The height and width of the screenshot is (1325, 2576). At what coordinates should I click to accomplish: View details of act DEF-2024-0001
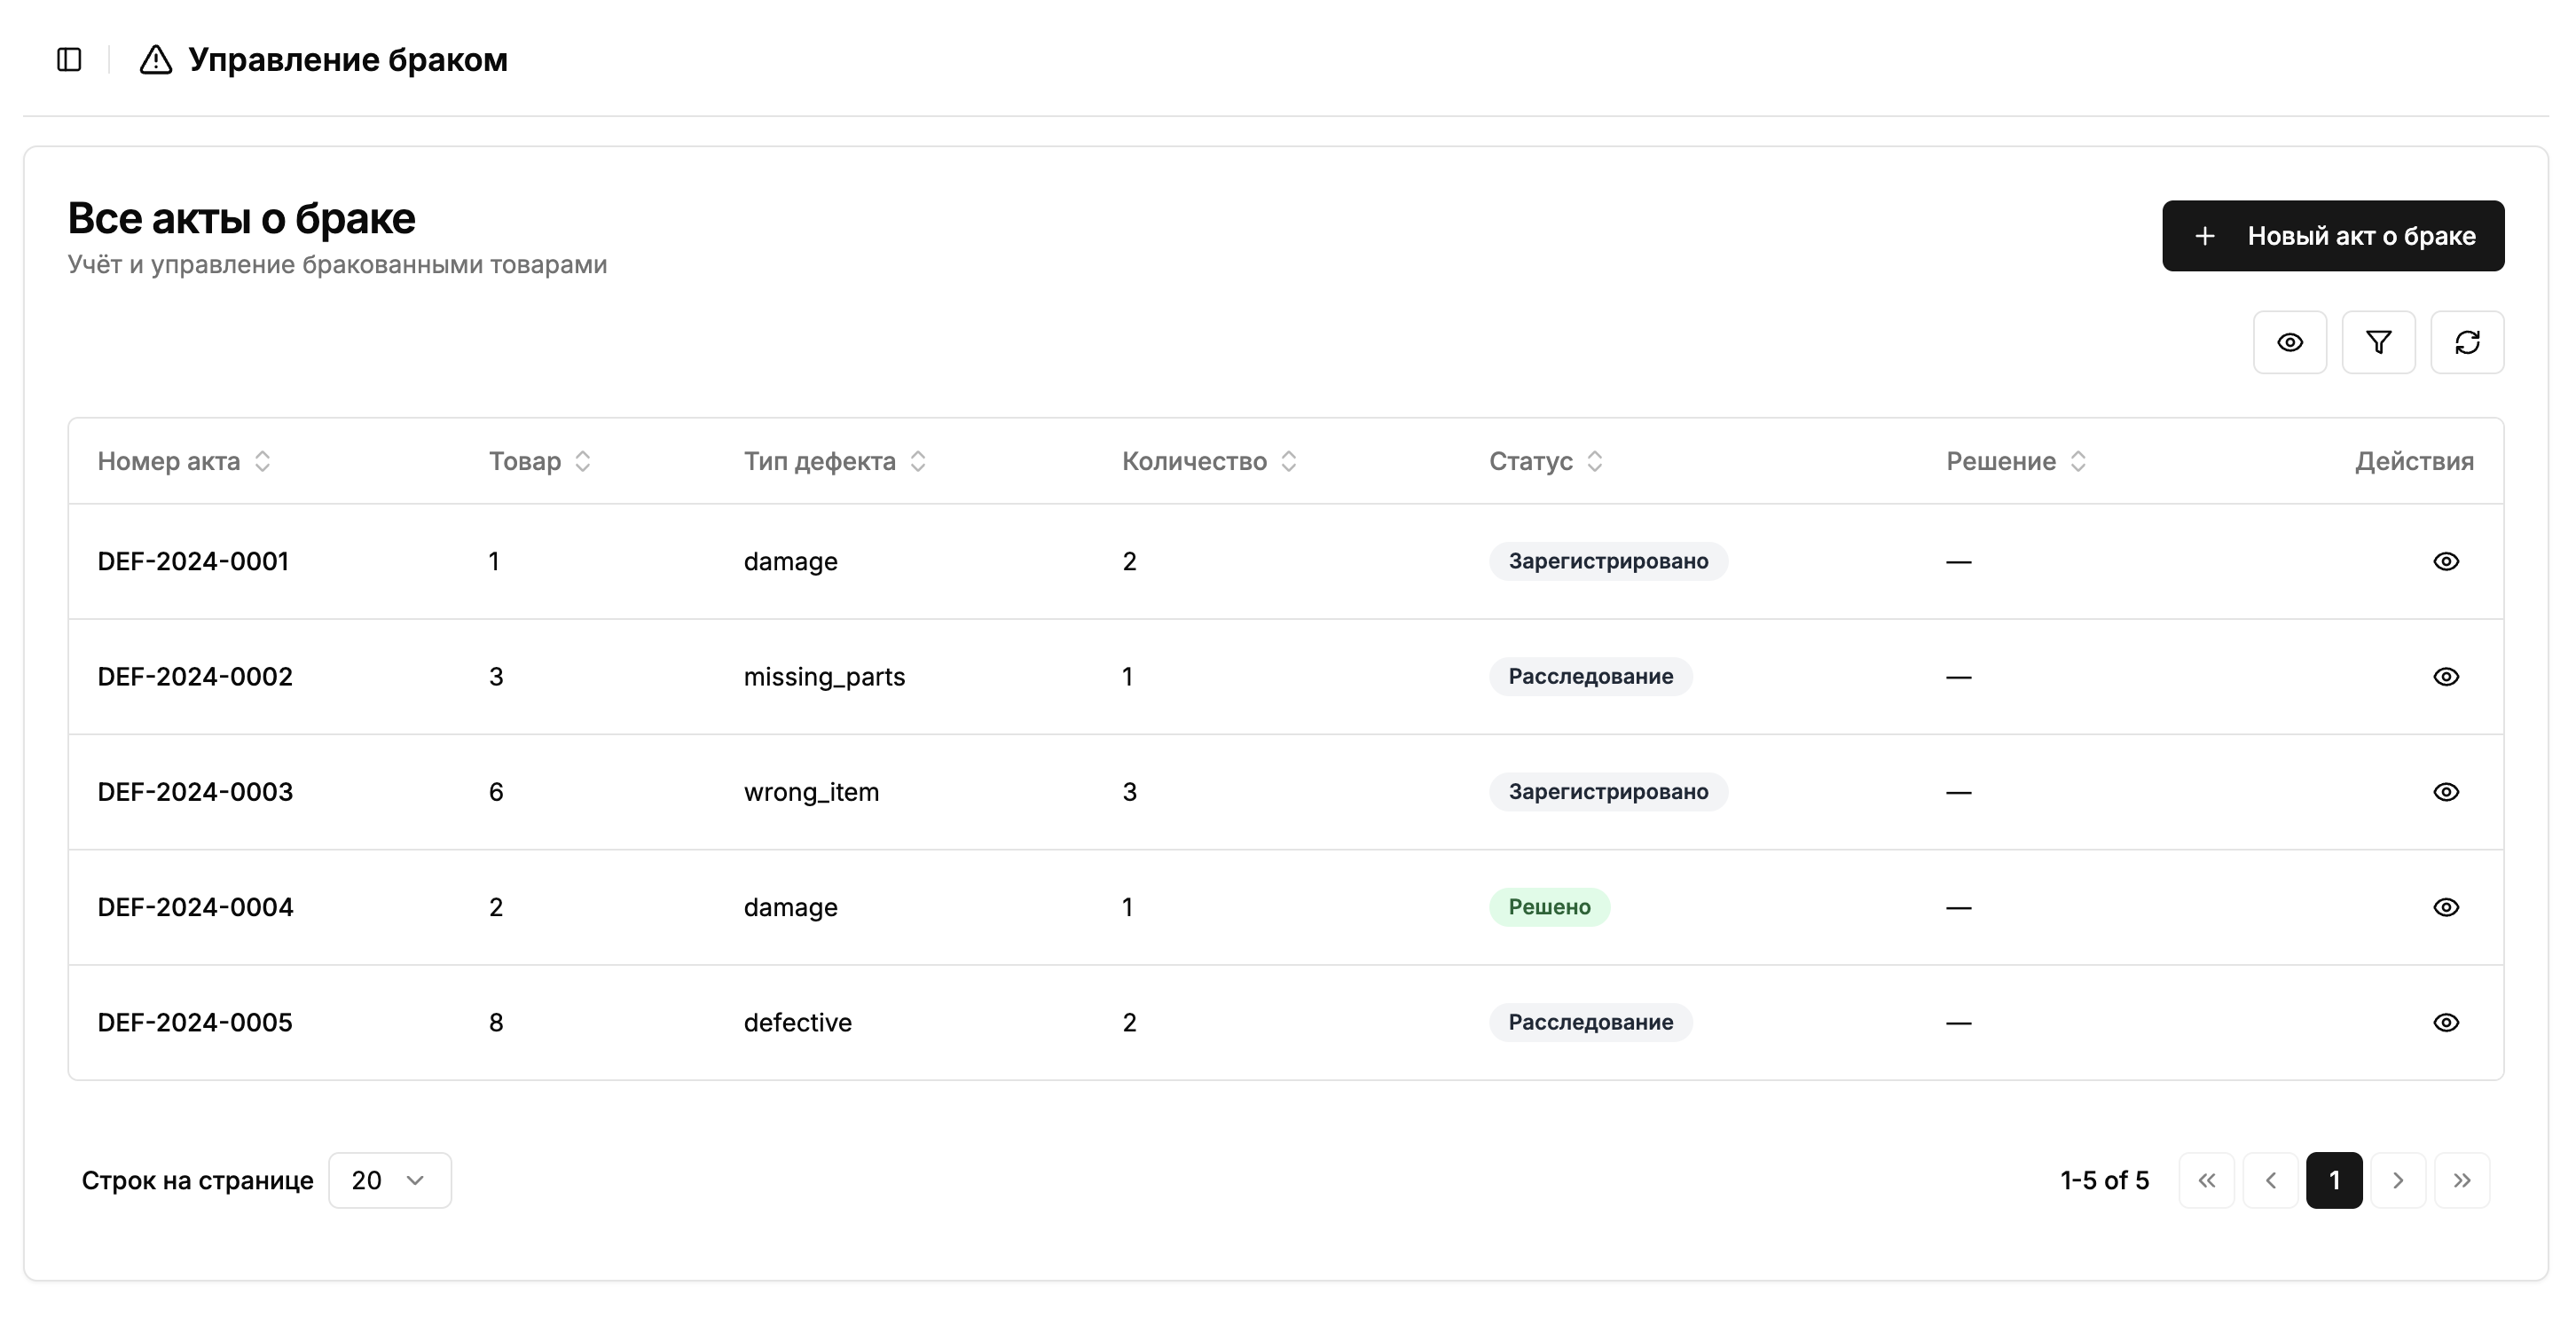(x=2445, y=561)
